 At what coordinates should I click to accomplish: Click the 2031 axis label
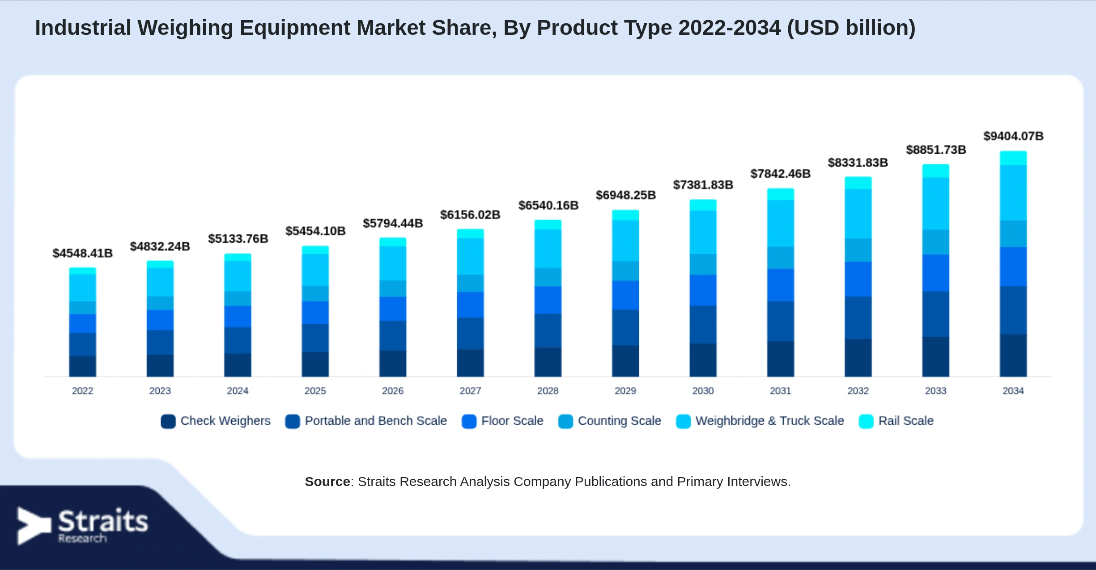[x=781, y=391]
